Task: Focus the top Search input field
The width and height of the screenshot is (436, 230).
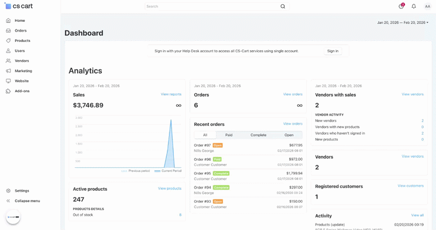Action: pos(211,7)
